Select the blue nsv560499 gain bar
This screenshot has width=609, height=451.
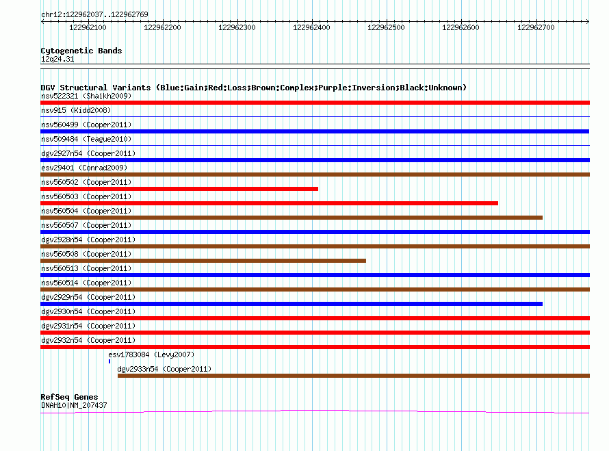(x=315, y=131)
